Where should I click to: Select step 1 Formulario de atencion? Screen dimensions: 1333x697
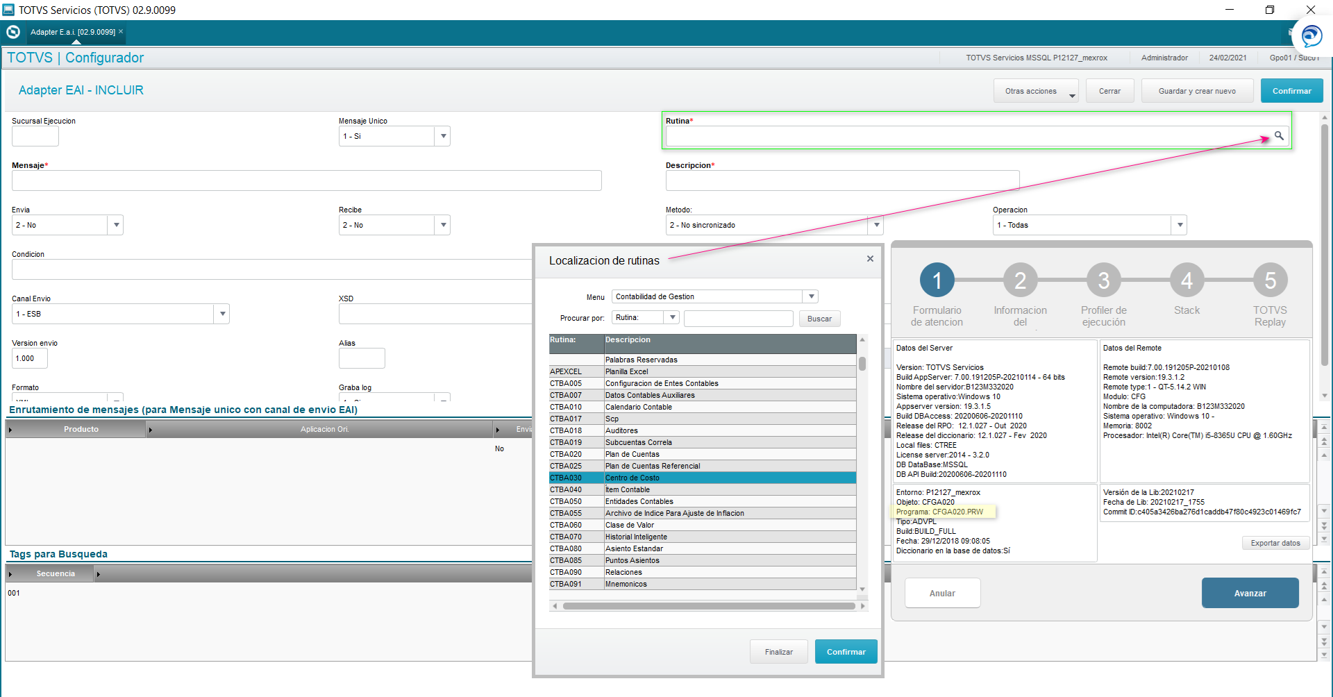click(937, 280)
